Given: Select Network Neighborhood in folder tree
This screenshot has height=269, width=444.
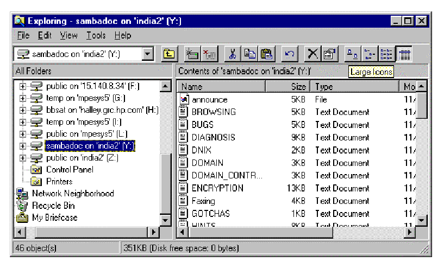Looking at the screenshot, I should (73, 194).
